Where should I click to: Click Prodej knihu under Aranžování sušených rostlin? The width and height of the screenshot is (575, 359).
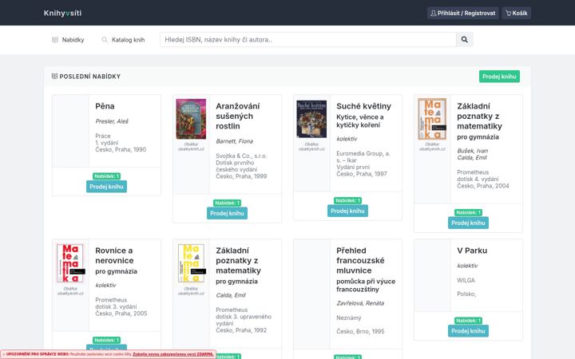tap(227, 213)
